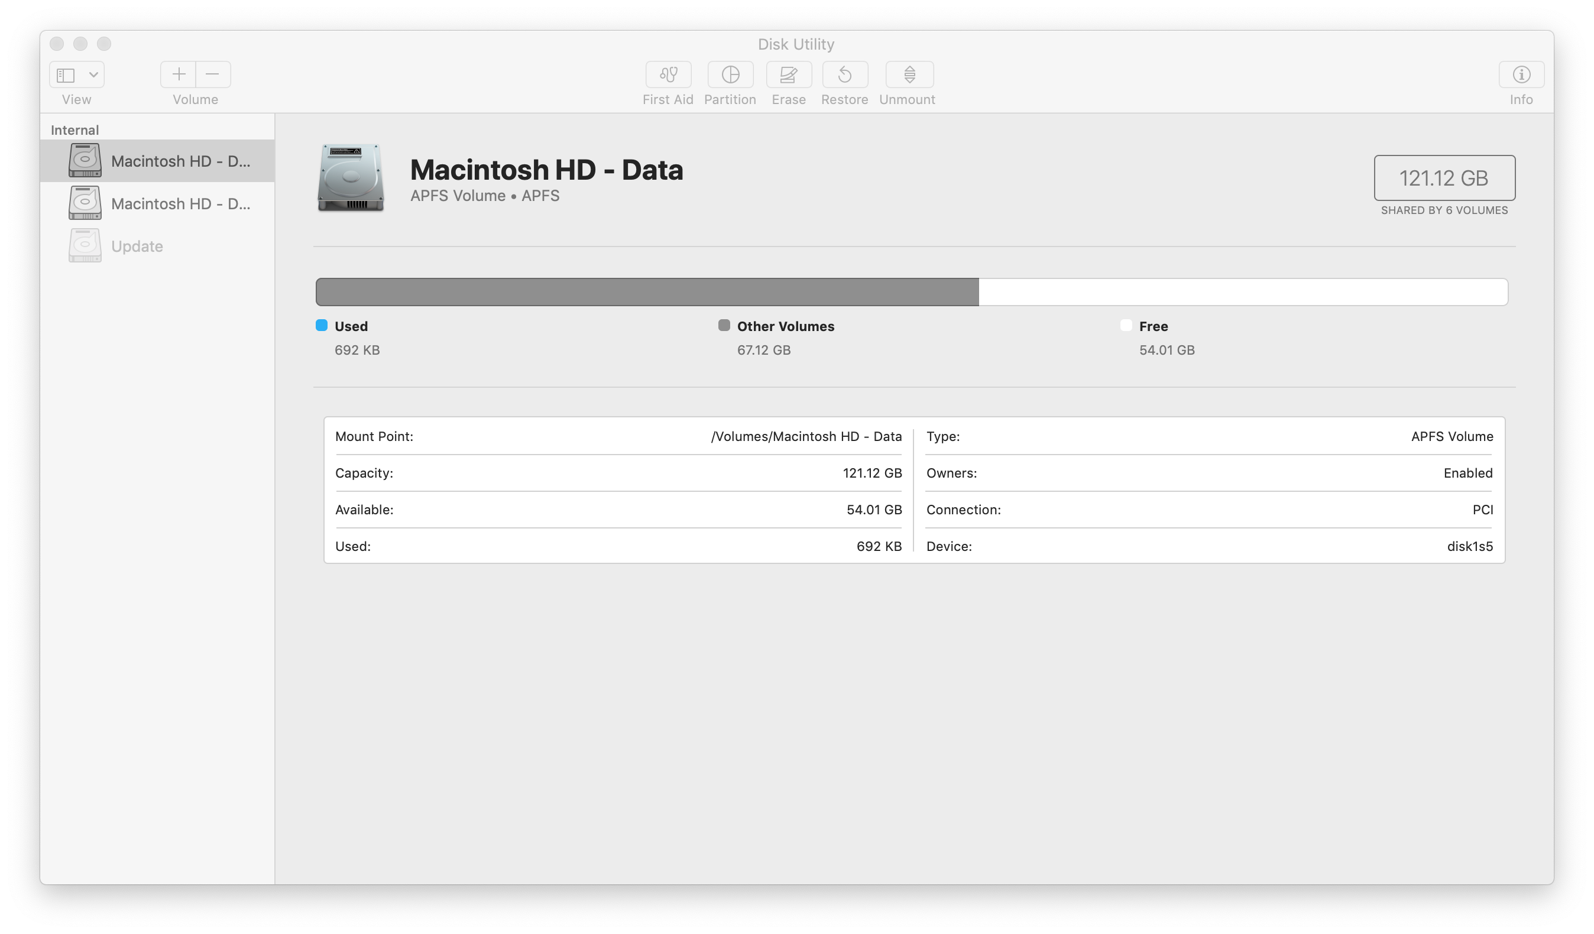Screen dimensions: 1594x934
Task: Click the 121.12 GB capacity box
Action: click(1443, 179)
